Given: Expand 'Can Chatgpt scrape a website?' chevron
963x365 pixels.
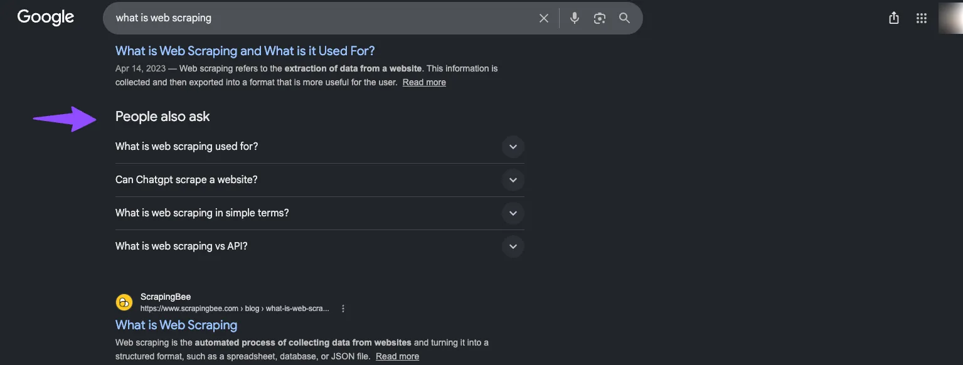Looking at the screenshot, I should pos(513,180).
